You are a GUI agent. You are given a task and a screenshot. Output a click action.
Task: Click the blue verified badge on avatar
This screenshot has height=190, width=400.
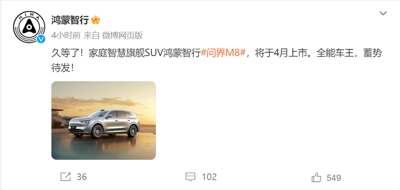(x=41, y=39)
